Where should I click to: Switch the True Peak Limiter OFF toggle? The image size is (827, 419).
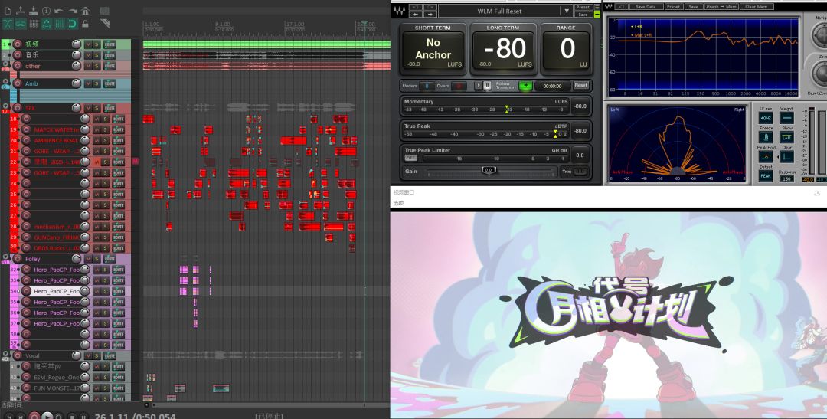[410, 158]
